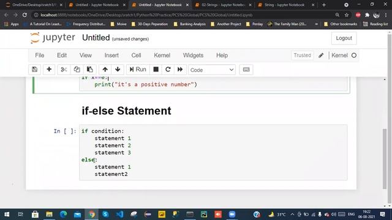Viewport: 392px width, 220px height.
Task: Open a new browser tab
Action: coord(324,5)
